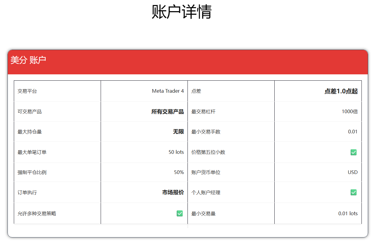This screenshot has width=375, height=242.
Task: Click the 美分 账户 red header
Action: (x=188, y=62)
